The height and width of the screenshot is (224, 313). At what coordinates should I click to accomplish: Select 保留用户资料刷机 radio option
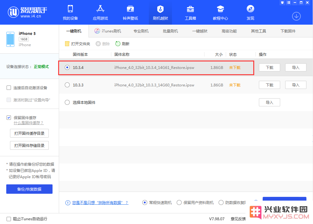(x=179, y=203)
